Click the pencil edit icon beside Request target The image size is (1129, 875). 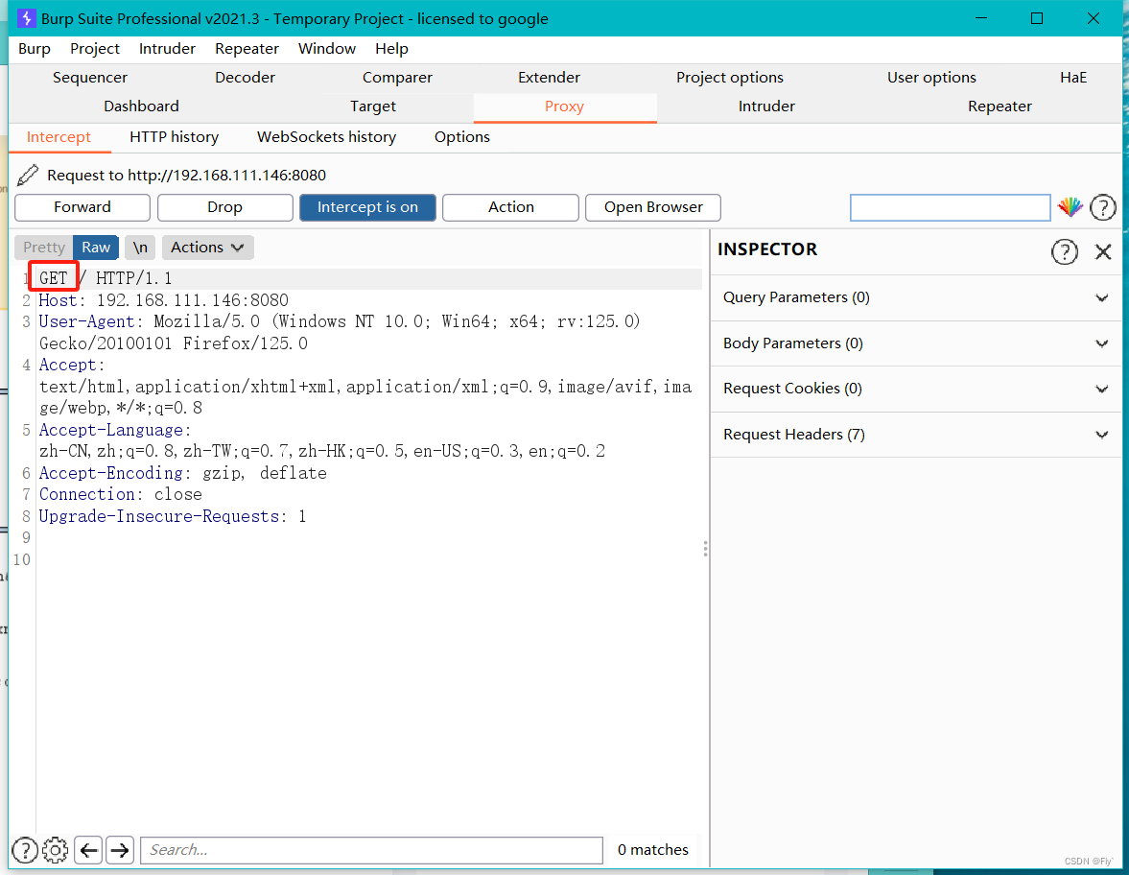click(28, 175)
